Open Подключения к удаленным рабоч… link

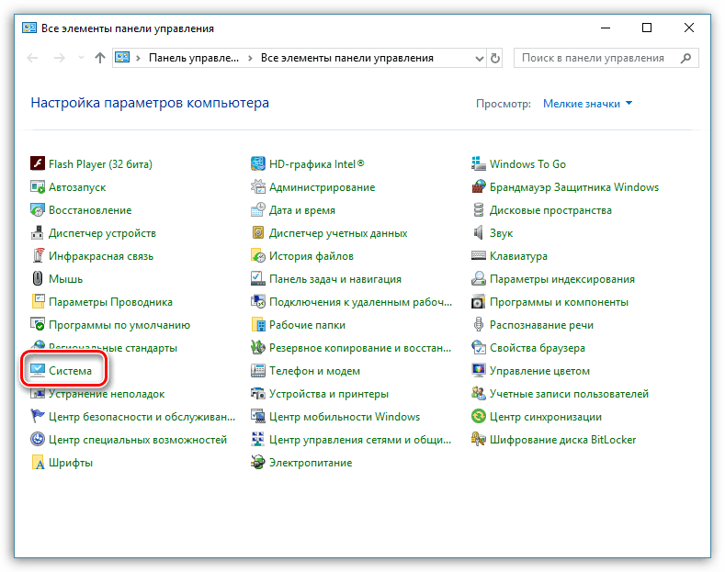tap(360, 302)
